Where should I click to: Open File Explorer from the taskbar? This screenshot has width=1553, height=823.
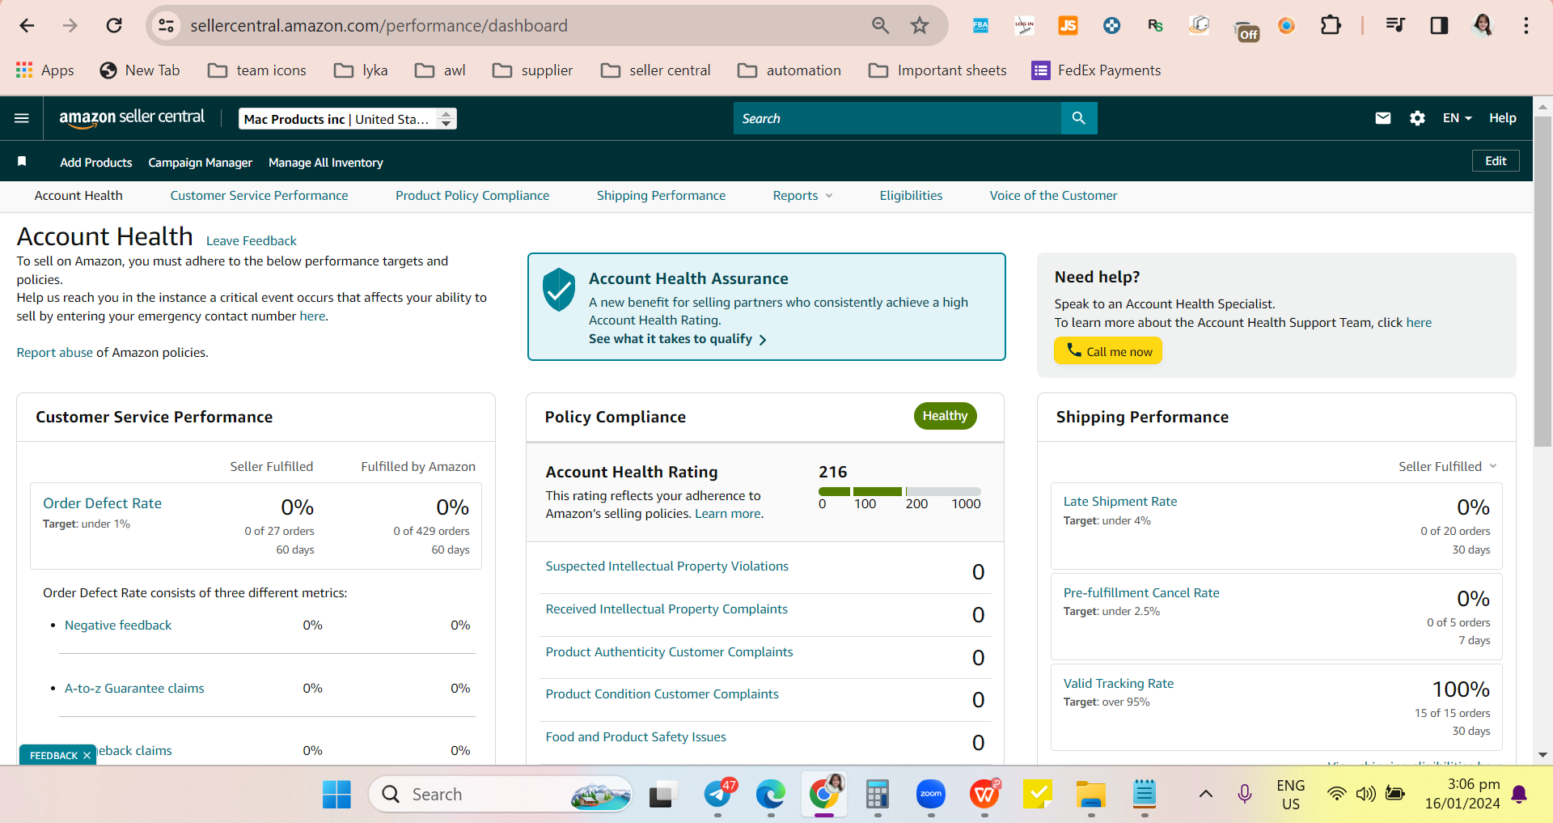(1090, 795)
